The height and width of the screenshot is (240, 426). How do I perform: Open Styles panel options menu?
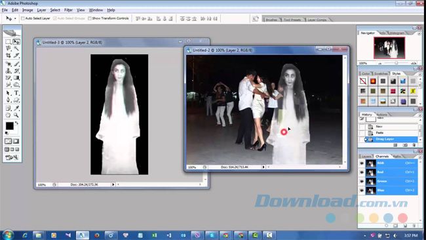[419, 74]
